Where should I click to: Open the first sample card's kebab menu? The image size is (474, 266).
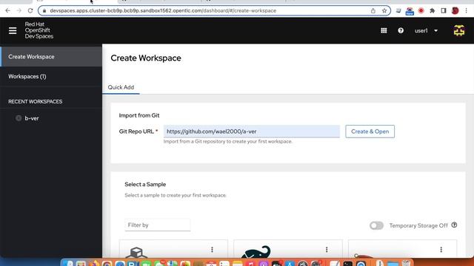pos(212,250)
